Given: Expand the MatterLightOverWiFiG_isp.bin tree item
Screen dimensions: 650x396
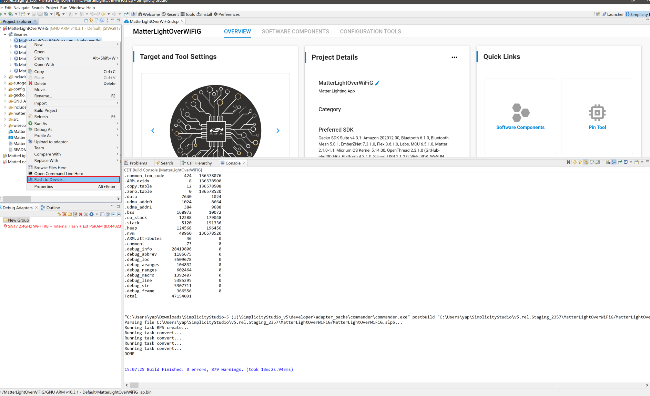Looking at the screenshot, I should pos(11,40).
